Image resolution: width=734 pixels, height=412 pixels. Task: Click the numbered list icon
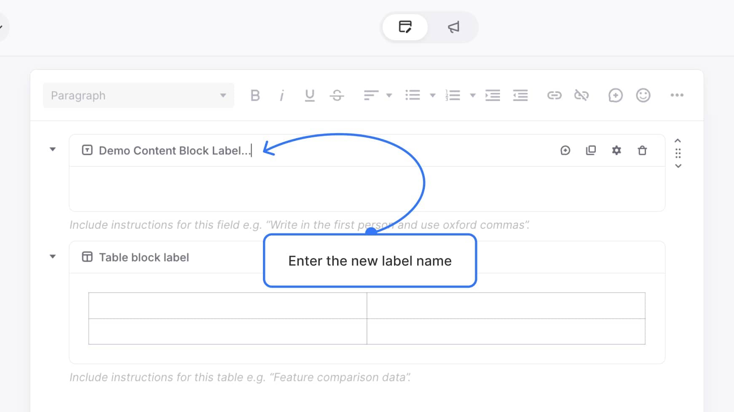[453, 95]
